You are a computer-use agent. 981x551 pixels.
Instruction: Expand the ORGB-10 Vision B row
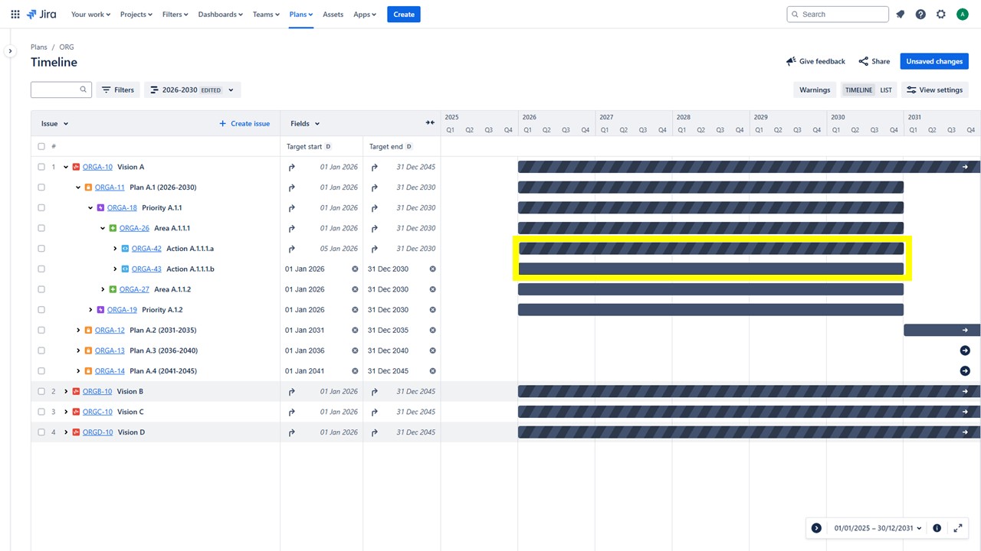pyautogui.click(x=66, y=392)
